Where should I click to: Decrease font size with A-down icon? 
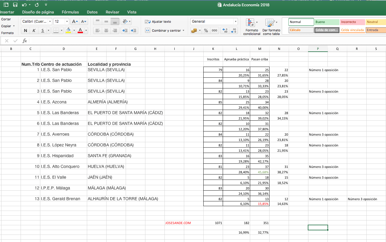point(84,22)
